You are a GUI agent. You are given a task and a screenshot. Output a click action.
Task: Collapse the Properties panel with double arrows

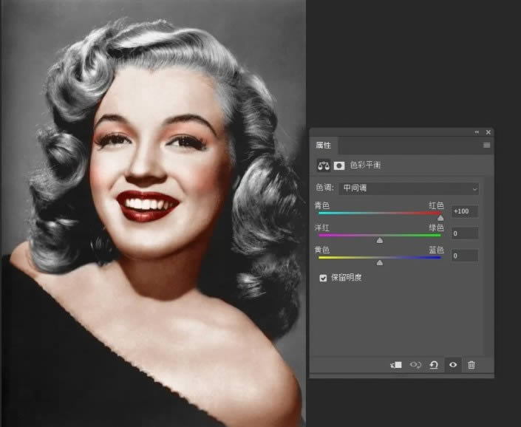(477, 132)
